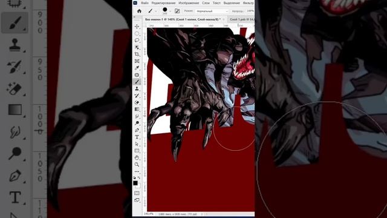The height and width of the screenshot is (218, 387).
Task: Select the Elliptical Marquee tool
Action: tap(137, 33)
